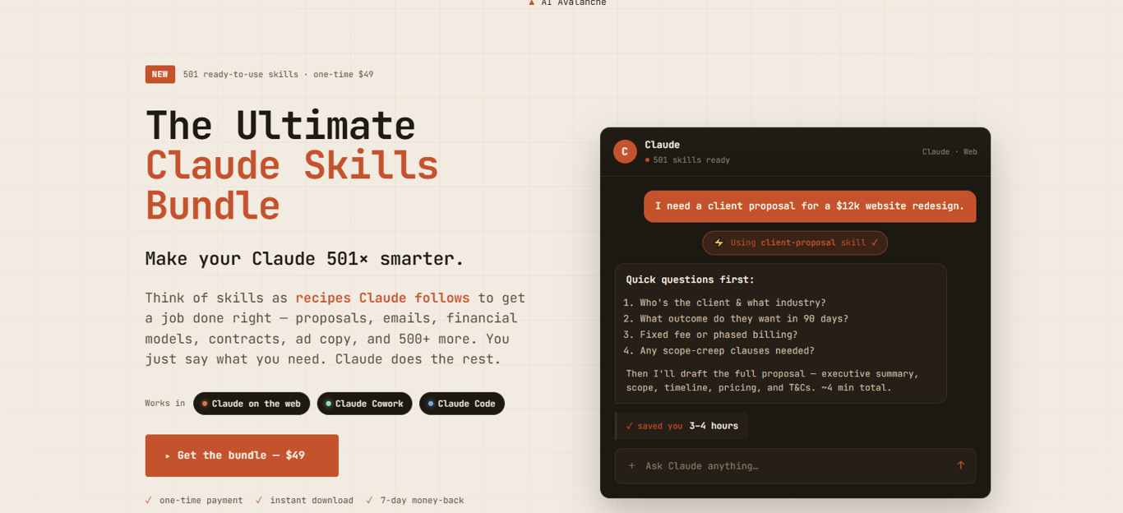Click the plus icon in chat input
The image size is (1123, 513).
[x=631, y=466]
